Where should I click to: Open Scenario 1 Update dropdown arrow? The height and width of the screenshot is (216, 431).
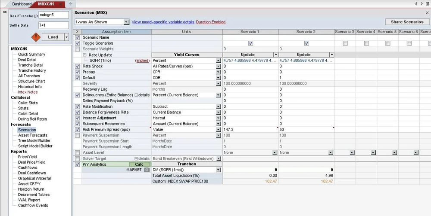coord(276,55)
